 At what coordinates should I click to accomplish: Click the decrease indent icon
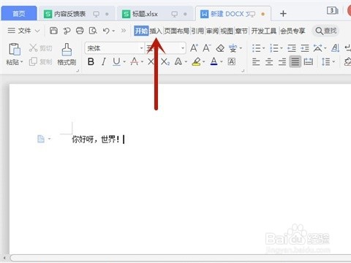pyautogui.click(x=292, y=48)
